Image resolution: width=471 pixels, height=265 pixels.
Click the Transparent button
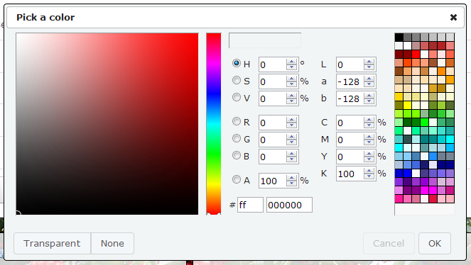pyautogui.click(x=53, y=244)
